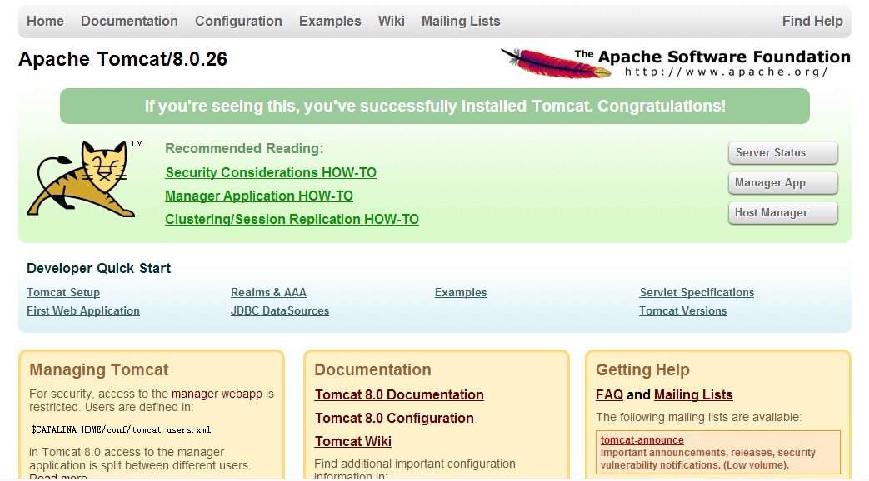Open the Tomcat 8.0 Configuration link
The image size is (869, 481).
394,418
